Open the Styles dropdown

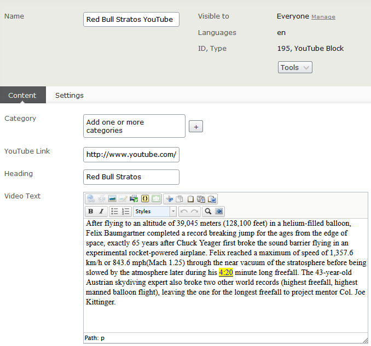point(155,212)
